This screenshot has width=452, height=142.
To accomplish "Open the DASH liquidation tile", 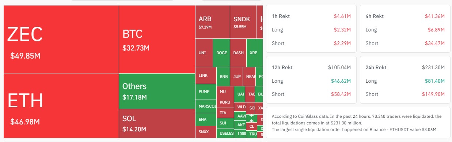I will tap(238, 53).
